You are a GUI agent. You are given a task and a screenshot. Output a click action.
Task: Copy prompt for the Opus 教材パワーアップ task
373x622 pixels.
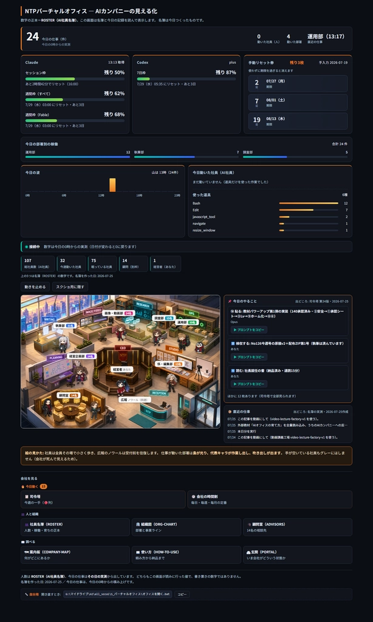coord(249,330)
